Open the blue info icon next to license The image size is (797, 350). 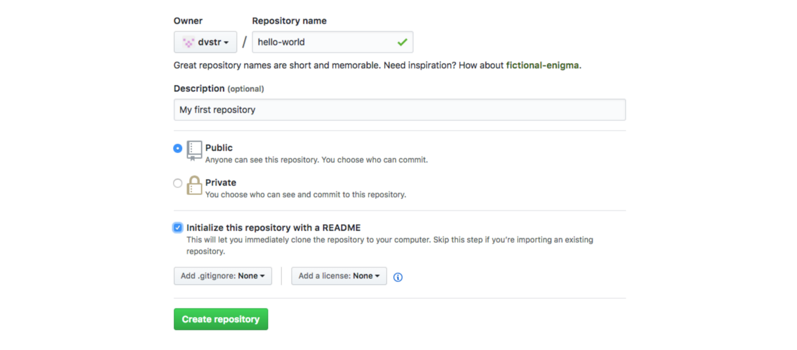coord(398,277)
